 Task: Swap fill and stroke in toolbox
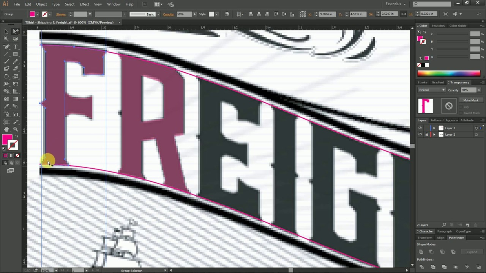coord(16,136)
